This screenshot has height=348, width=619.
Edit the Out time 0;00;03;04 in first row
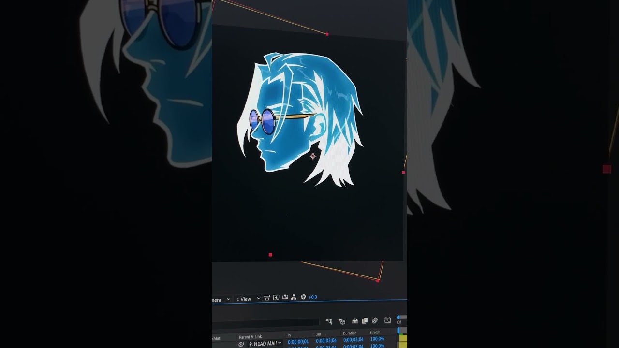(x=326, y=341)
